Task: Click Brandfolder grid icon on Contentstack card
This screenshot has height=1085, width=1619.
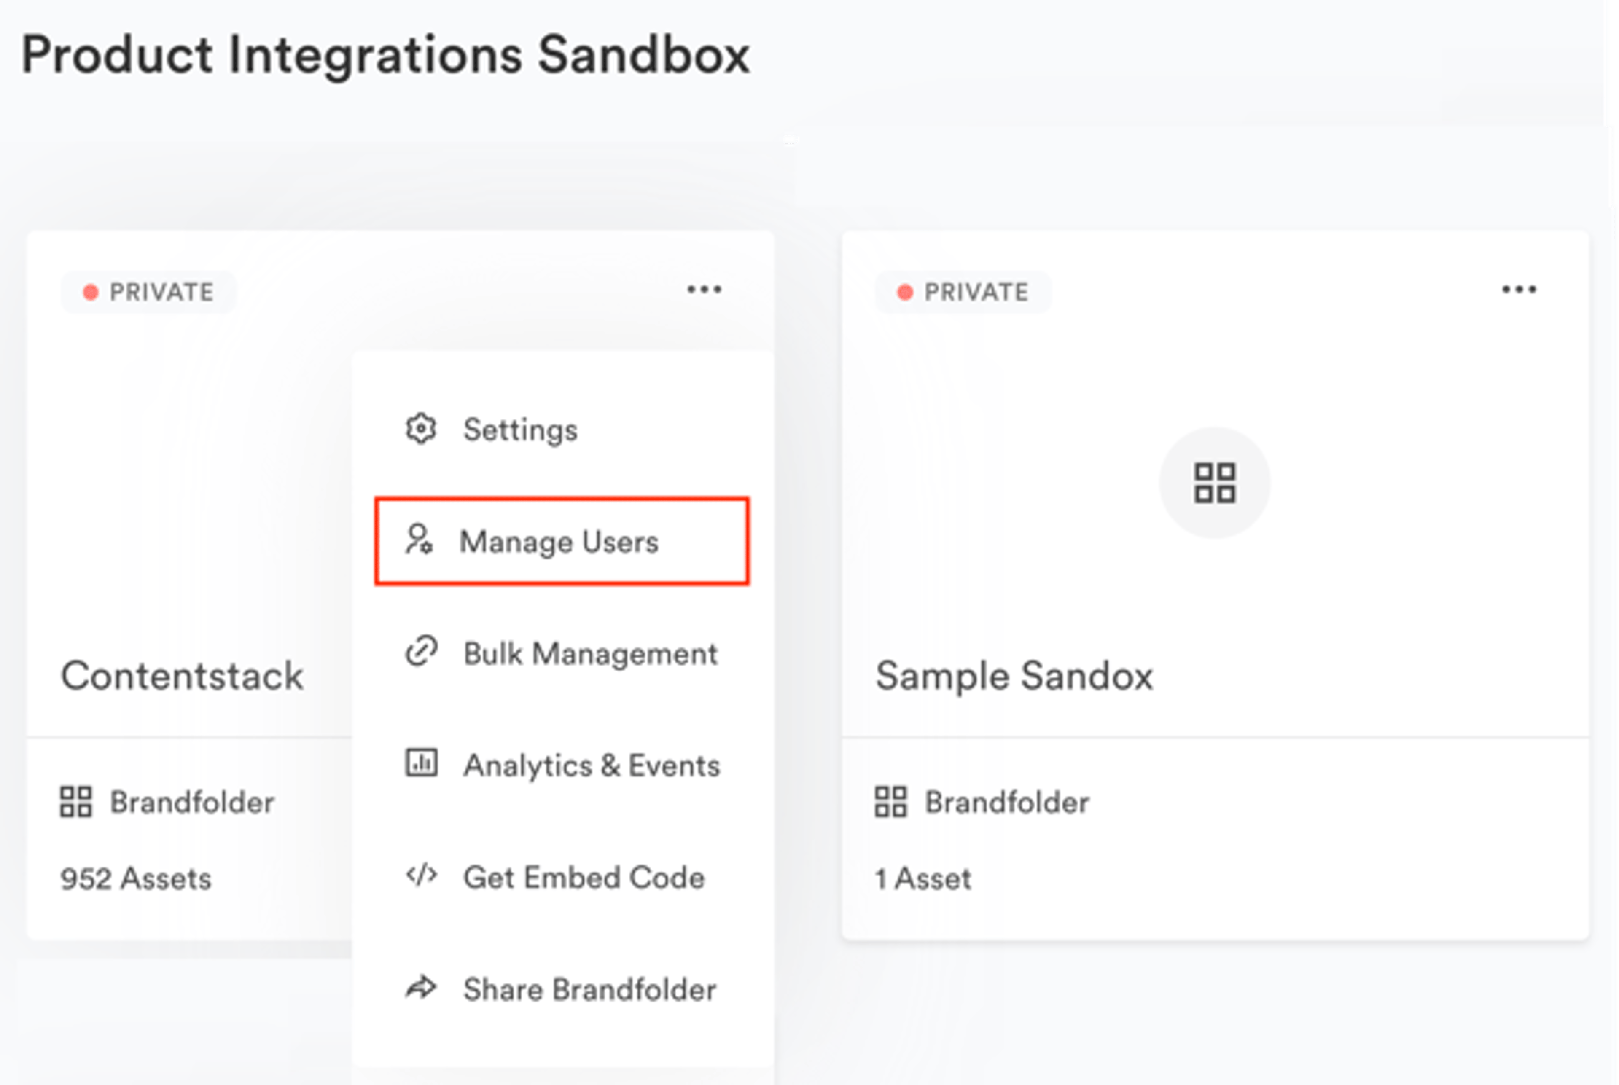Action: (76, 802)
